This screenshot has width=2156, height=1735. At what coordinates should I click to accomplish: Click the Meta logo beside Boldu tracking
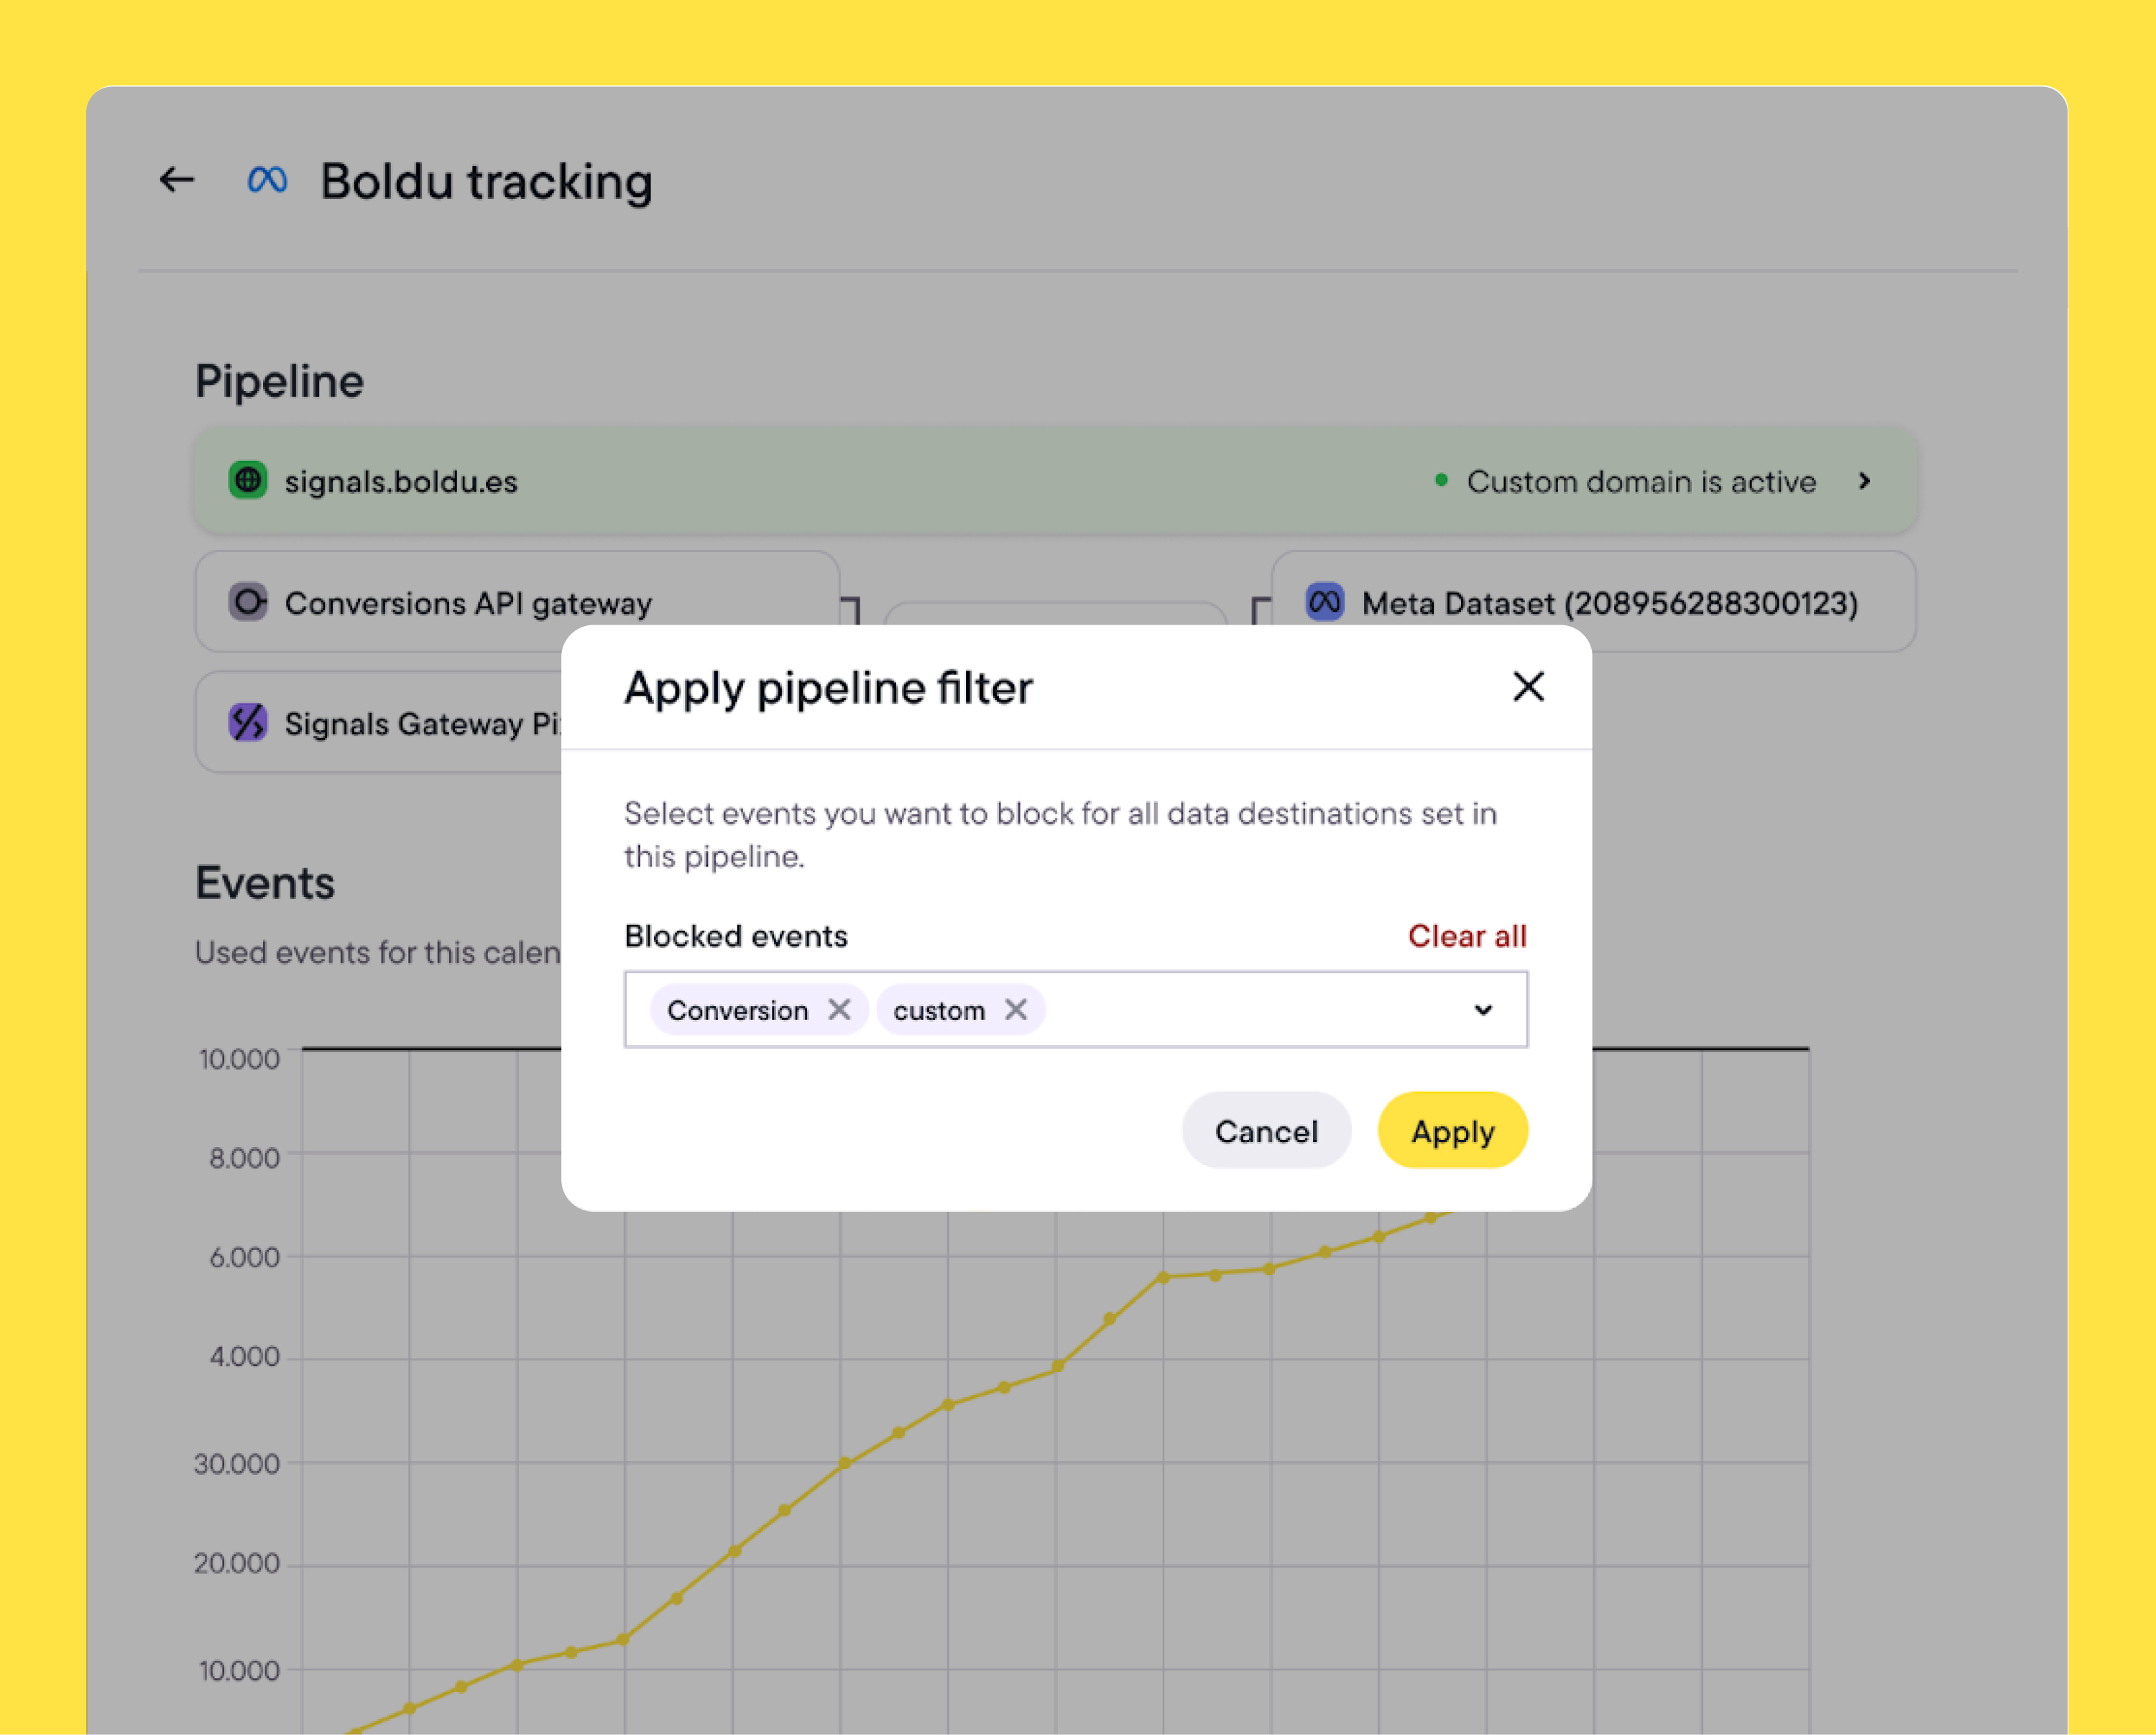point(267,180)
